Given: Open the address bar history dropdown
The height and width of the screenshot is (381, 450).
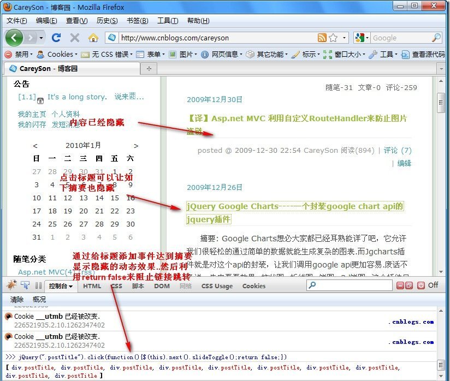Looking at the screenshot, I should pos(344,38).
